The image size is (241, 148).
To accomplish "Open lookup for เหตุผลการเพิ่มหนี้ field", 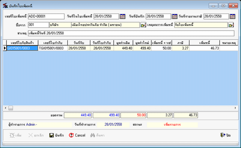I will 231,25.
